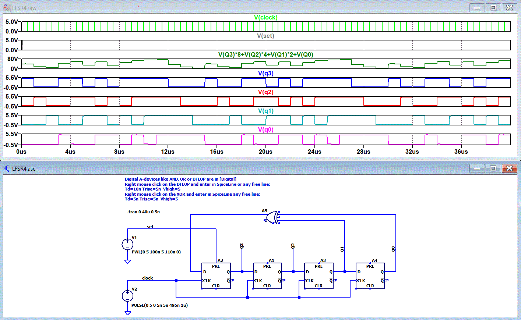This screenshot has height=320, width=521.
Task: Click the ground symbol below V1
Action: pyautogui.click(x=128, y=262)
